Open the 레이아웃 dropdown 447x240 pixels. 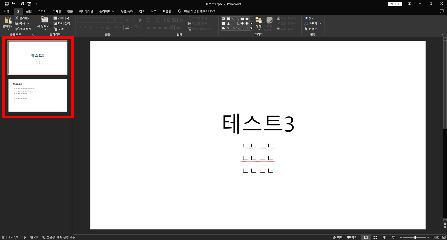click(62, 18)
